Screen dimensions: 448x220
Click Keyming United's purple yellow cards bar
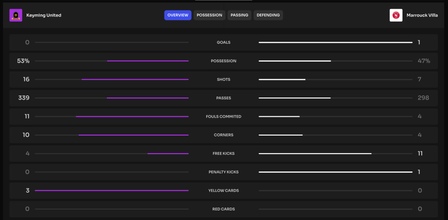(x=112, y=191)
